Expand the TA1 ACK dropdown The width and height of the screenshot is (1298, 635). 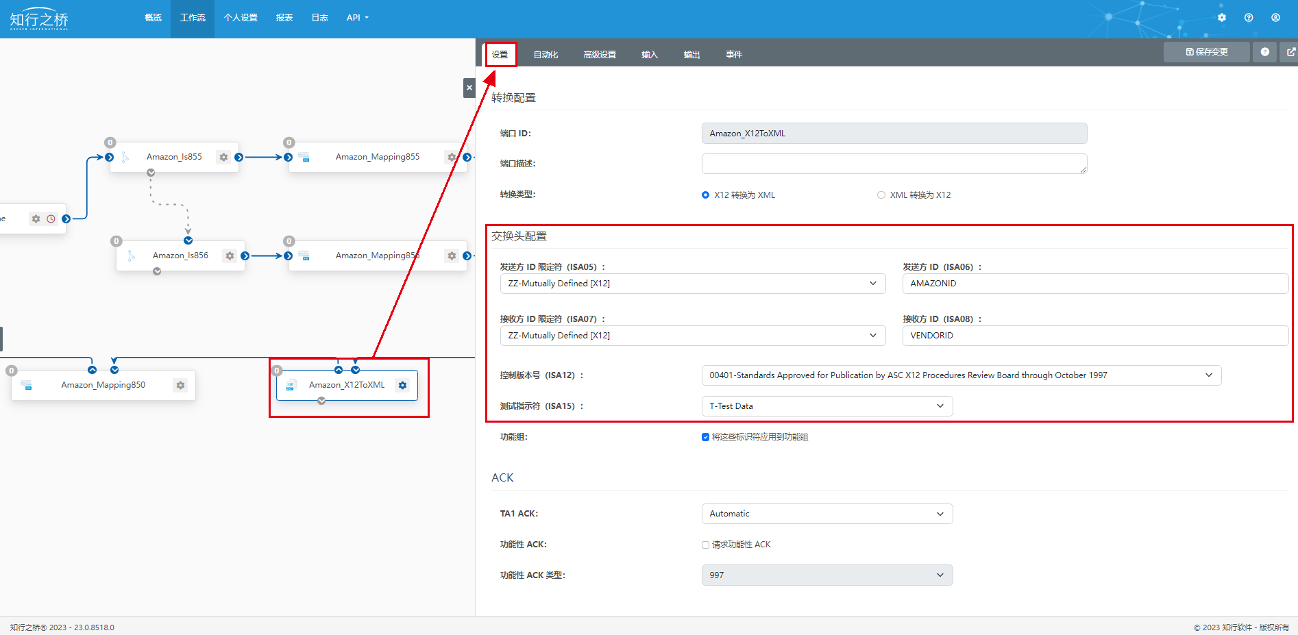click(826, 514)
